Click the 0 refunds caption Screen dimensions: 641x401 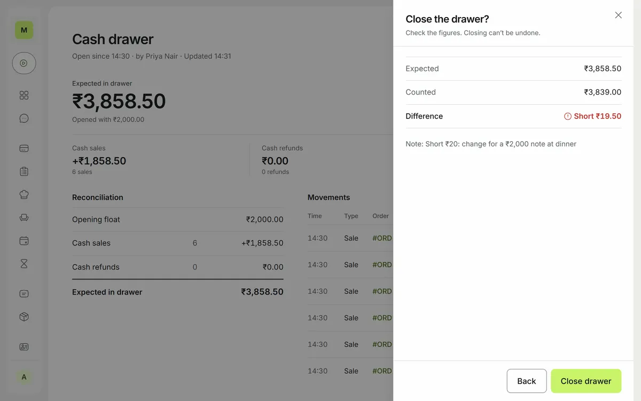pyautogui.click(x=275, y=172)
